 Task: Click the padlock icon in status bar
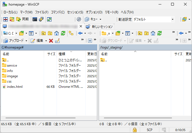coord(135,130)
